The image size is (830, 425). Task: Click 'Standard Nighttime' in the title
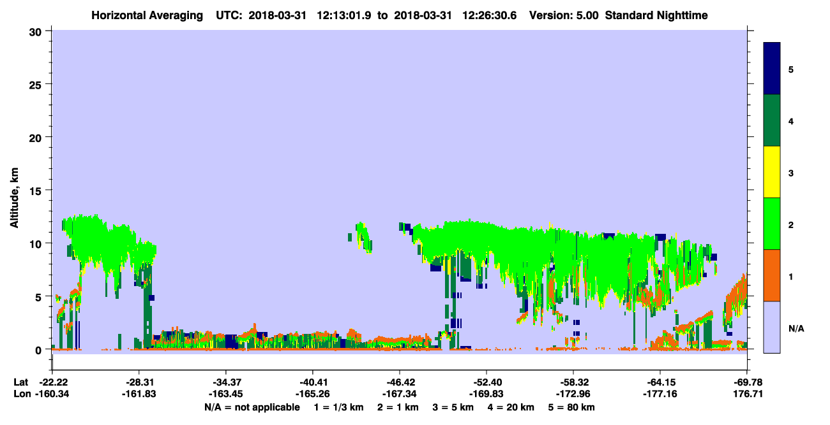click(x=656, y=15)
